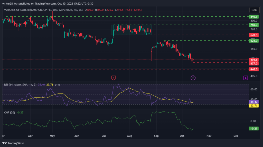Open the GBX currency selector button

[x=254, y=10]
